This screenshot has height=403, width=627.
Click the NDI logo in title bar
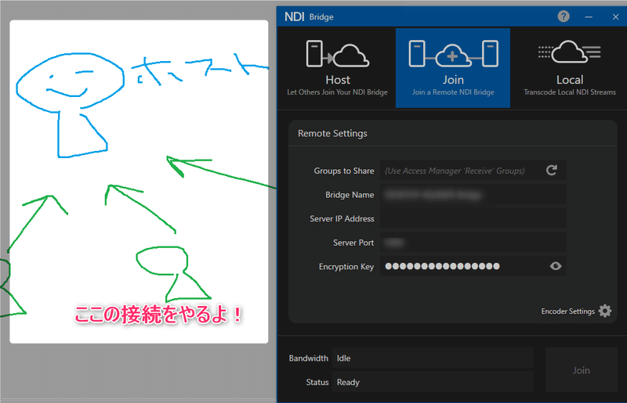tap(295, 16)
